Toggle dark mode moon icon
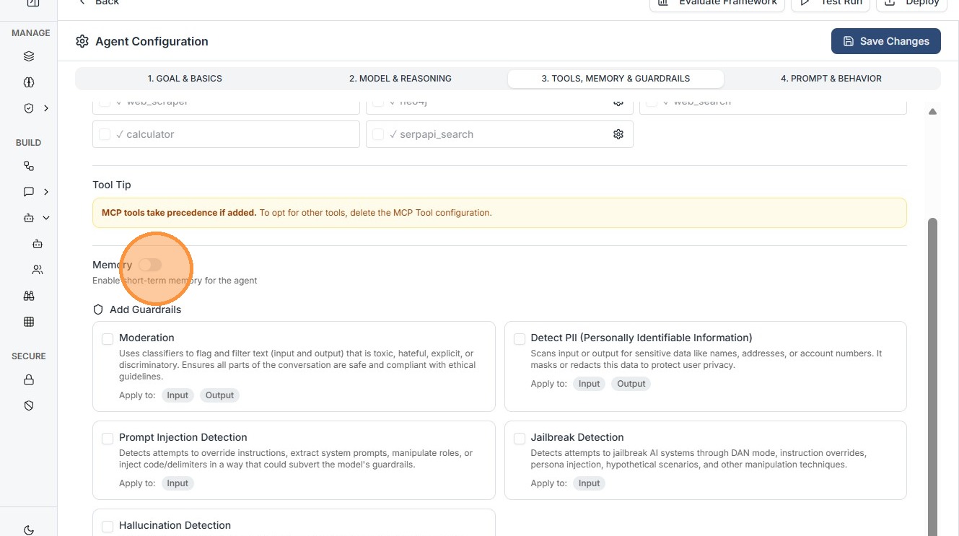 (x=29, y=530)
